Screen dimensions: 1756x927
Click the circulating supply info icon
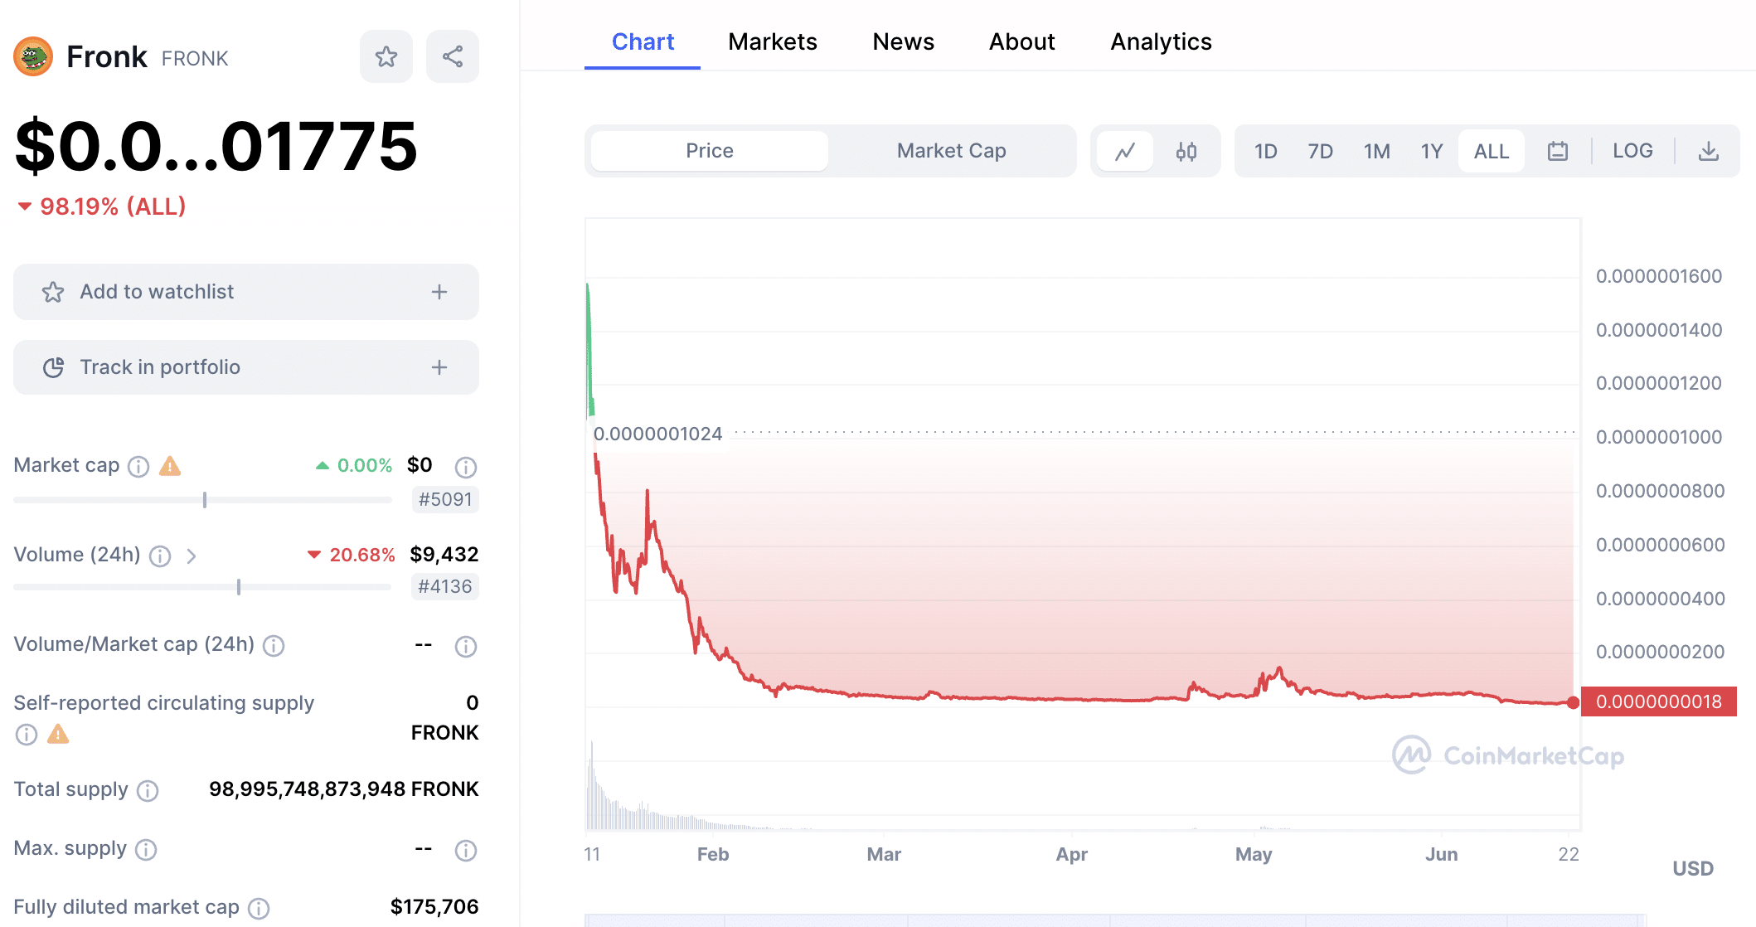[27, 734]
